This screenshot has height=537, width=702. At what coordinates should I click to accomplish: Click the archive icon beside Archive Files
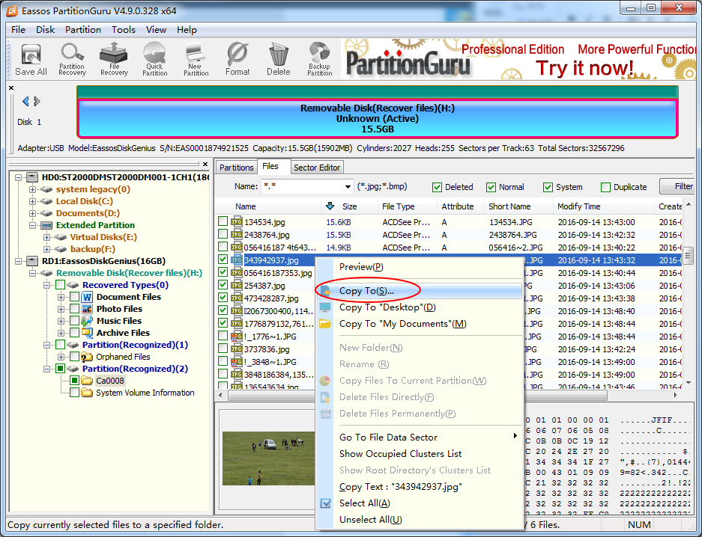point(87,333)
